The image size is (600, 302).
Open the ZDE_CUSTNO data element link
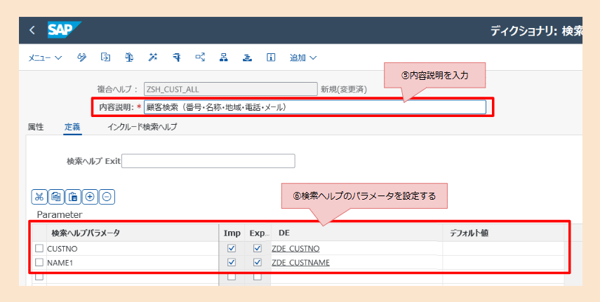pyautogui.click(x=296, y=249)
